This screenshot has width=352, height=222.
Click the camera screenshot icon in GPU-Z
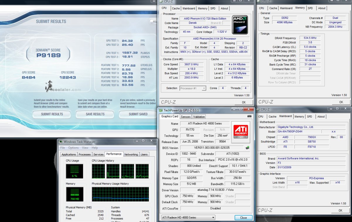pyautogui.click(x=249, y=116)
